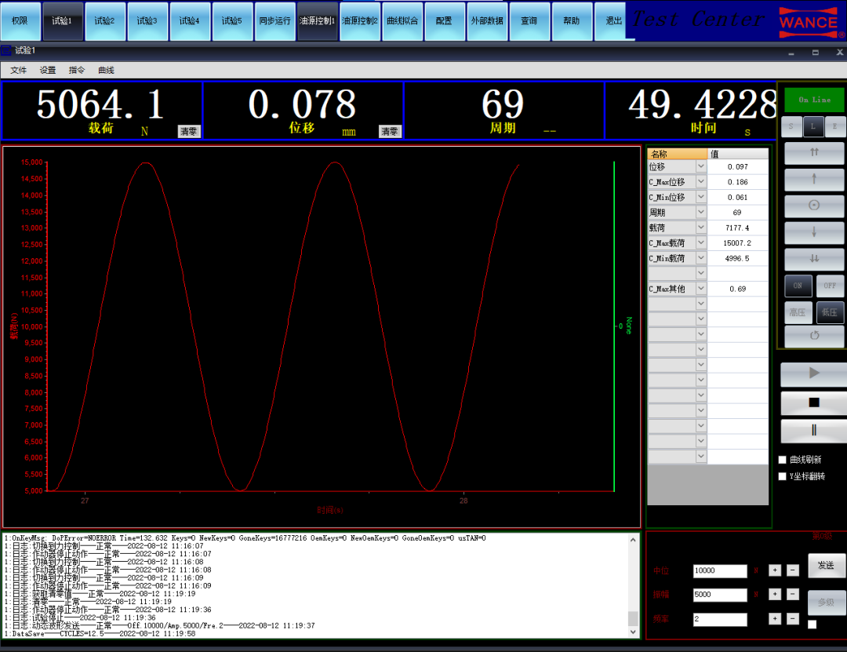
Task: Click 清零 next to the 载荷 reading
Action: pos(189,132)
